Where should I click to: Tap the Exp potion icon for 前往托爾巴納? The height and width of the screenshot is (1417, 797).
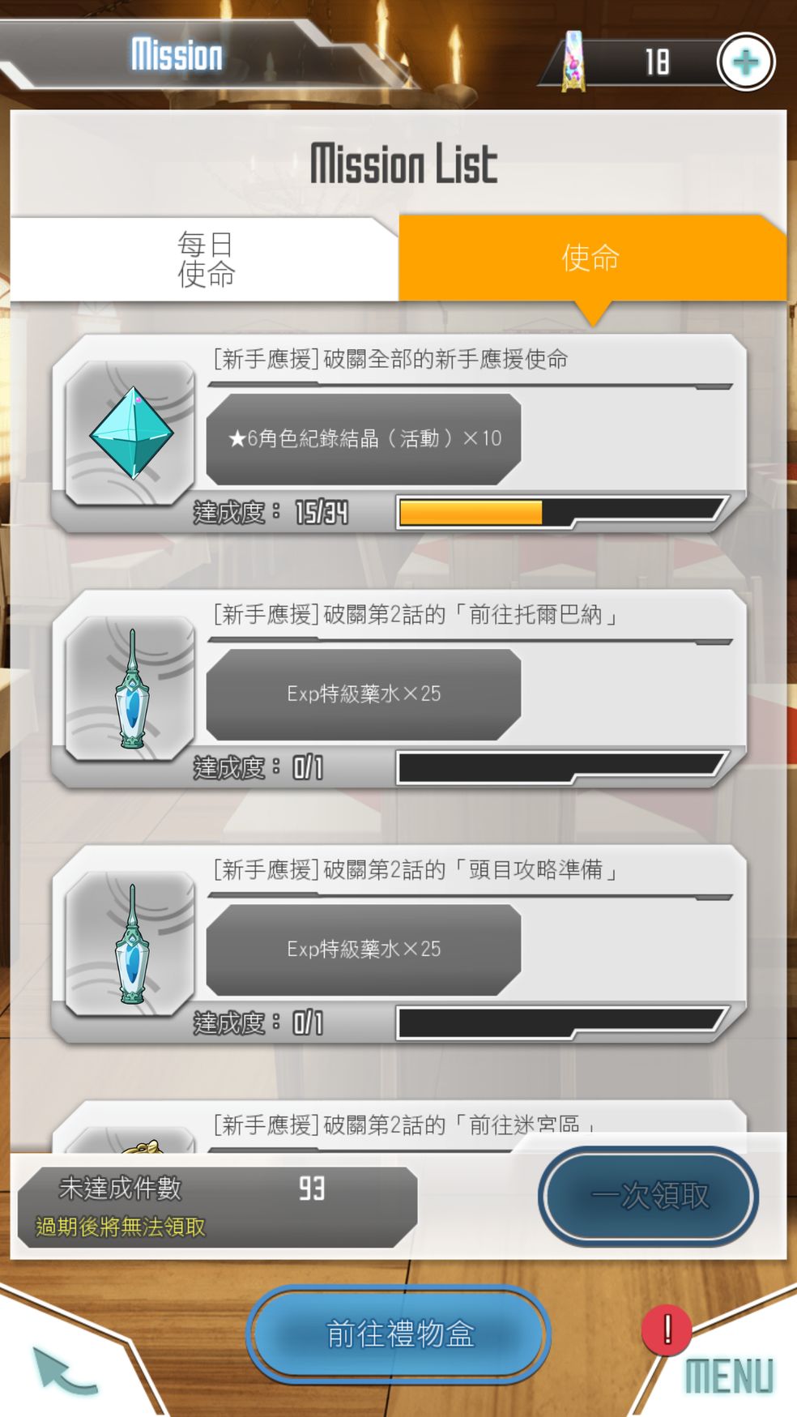(131, 689)
